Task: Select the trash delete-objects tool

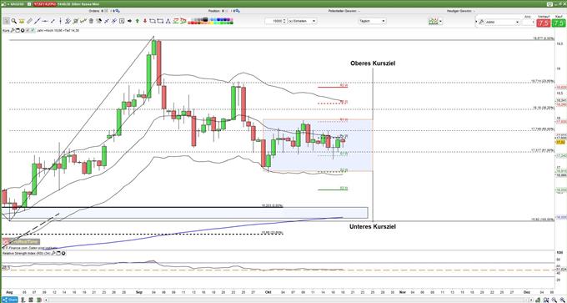Action: click(x=91, y=21)
